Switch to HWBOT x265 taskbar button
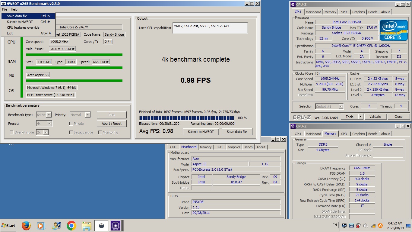The height and width of the screenshot is (232, 412). [x=102, y=225]
